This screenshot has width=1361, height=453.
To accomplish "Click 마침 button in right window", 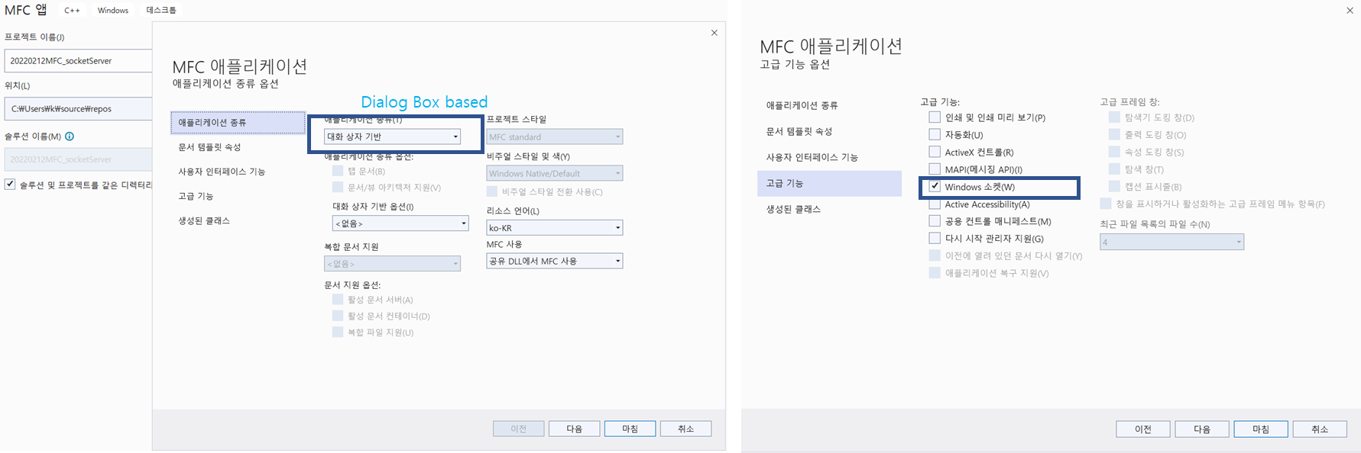I will pyautogui.click(x=1261, y=429).
